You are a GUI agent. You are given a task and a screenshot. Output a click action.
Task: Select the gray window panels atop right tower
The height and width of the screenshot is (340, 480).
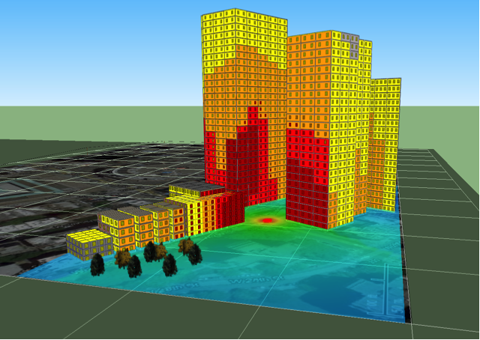click(350, 46)
